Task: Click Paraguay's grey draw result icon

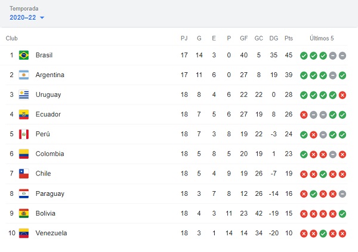Action: click(342, 194)
